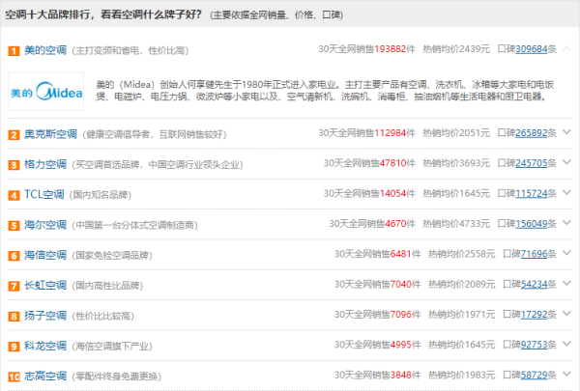
Task: Expand the 扬子空调 row chevron
Action: (566, 314)
